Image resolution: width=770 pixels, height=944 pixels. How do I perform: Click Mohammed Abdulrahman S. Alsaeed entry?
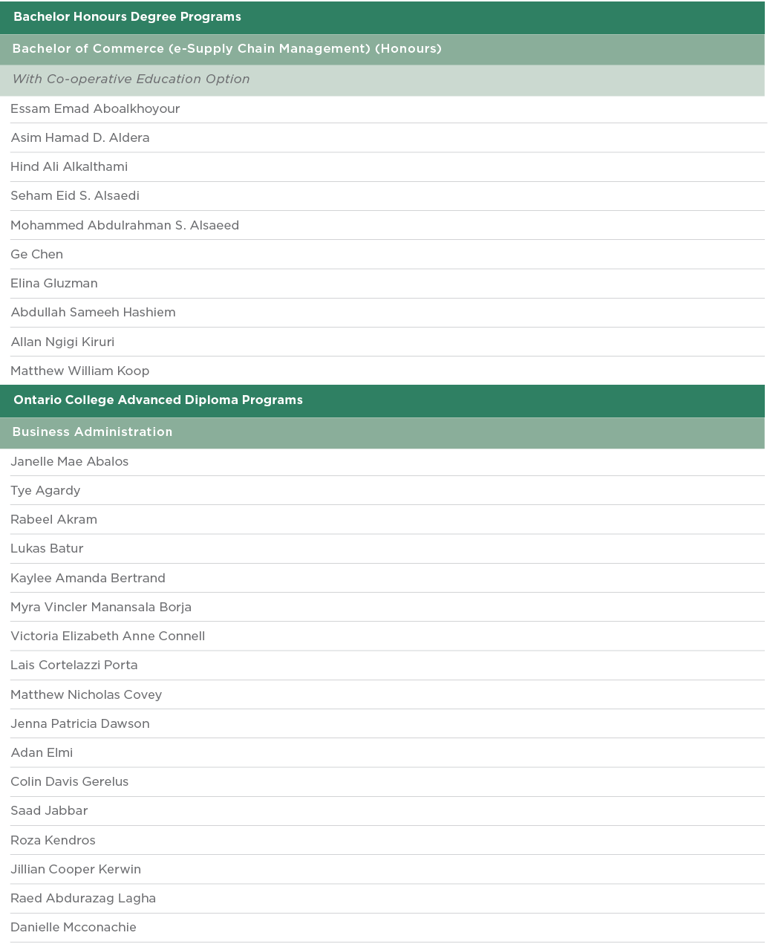pyautogui.click(x=125, y=226)
